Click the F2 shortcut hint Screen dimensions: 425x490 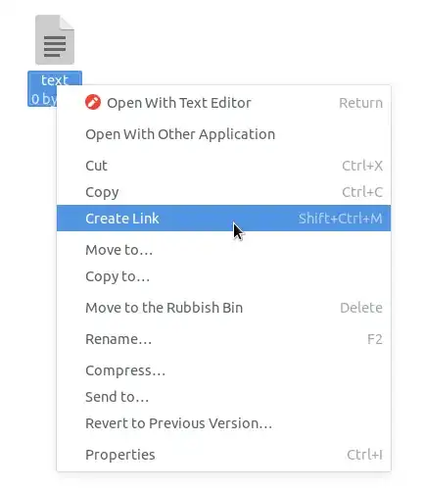tap(375, 339)
